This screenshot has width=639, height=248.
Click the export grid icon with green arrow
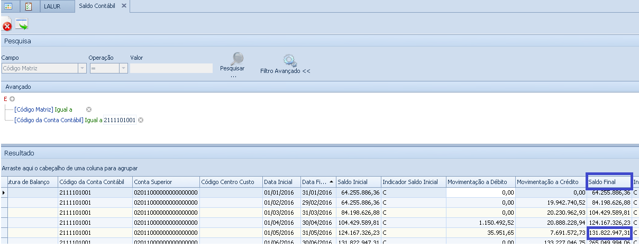[22, 24]
